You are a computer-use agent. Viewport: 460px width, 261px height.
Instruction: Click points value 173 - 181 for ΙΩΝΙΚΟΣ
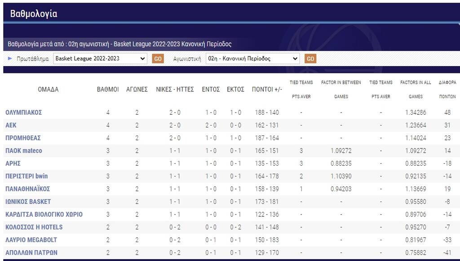coord(267,202)
